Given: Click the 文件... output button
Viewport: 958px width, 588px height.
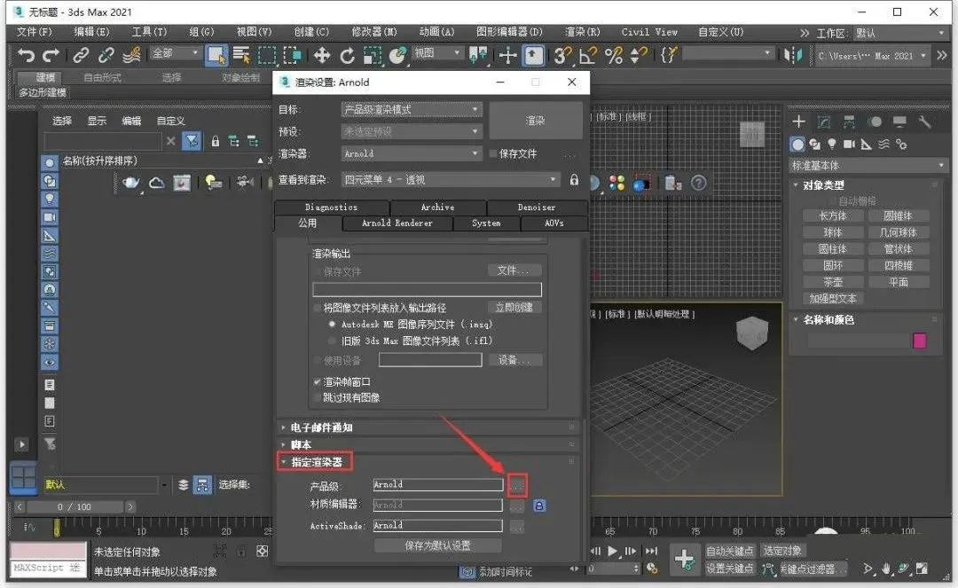Looking at the screenshot, I should click(514, 270).
